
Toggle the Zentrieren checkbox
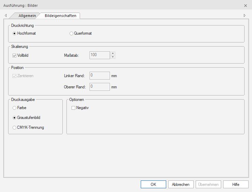click(x=14, y=75)
